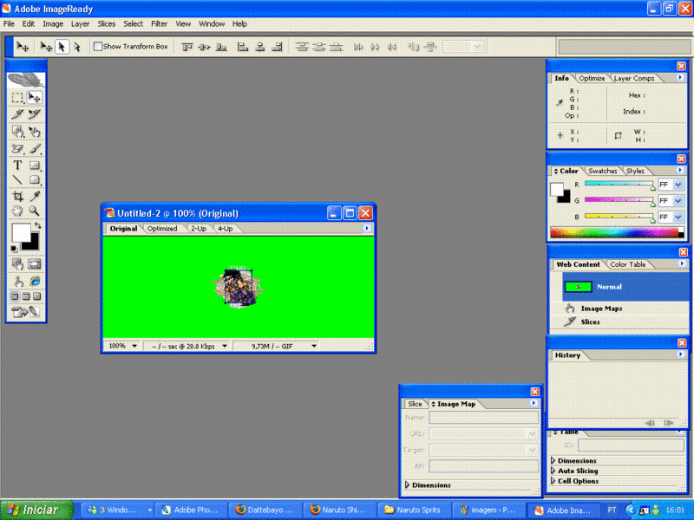Select the Tab Rectangle tool
694x520 pixels.
coord(34,179)
